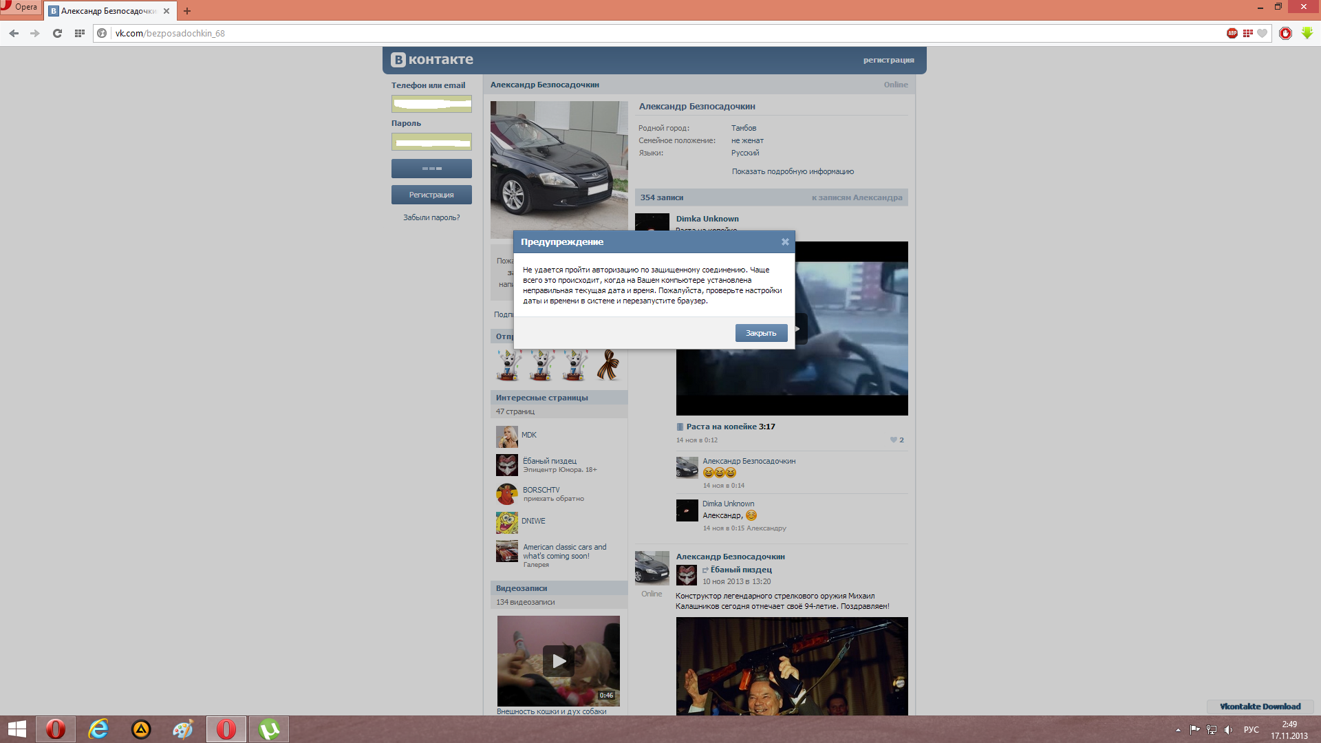This screenshot has height=743, width=1321.
Task: Open the регистрация link in header
Action: (888, 60)
